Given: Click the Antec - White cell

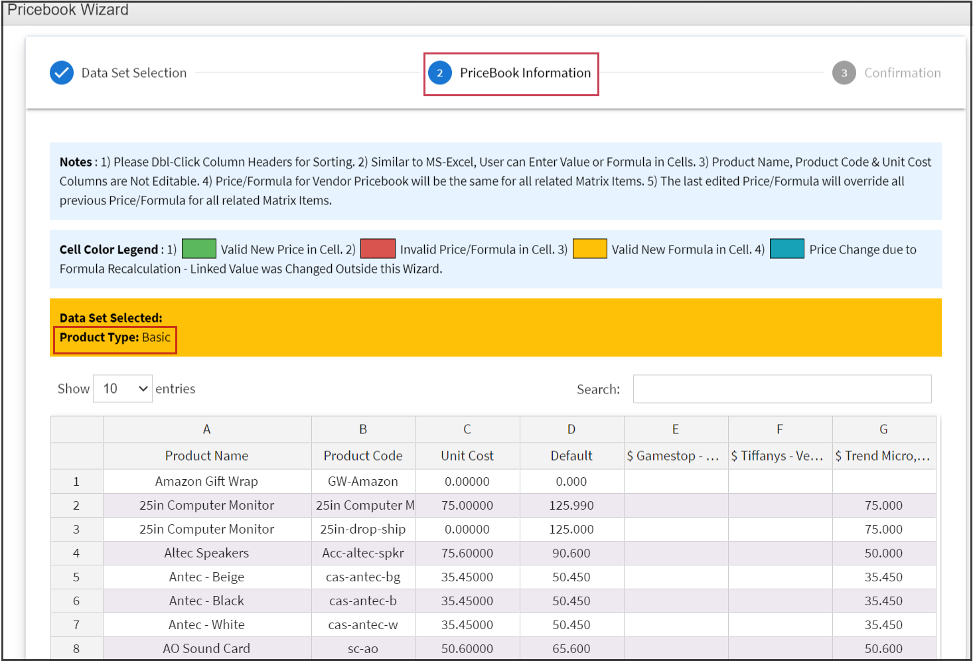Looking at the screenshot, I should (207, 625).
